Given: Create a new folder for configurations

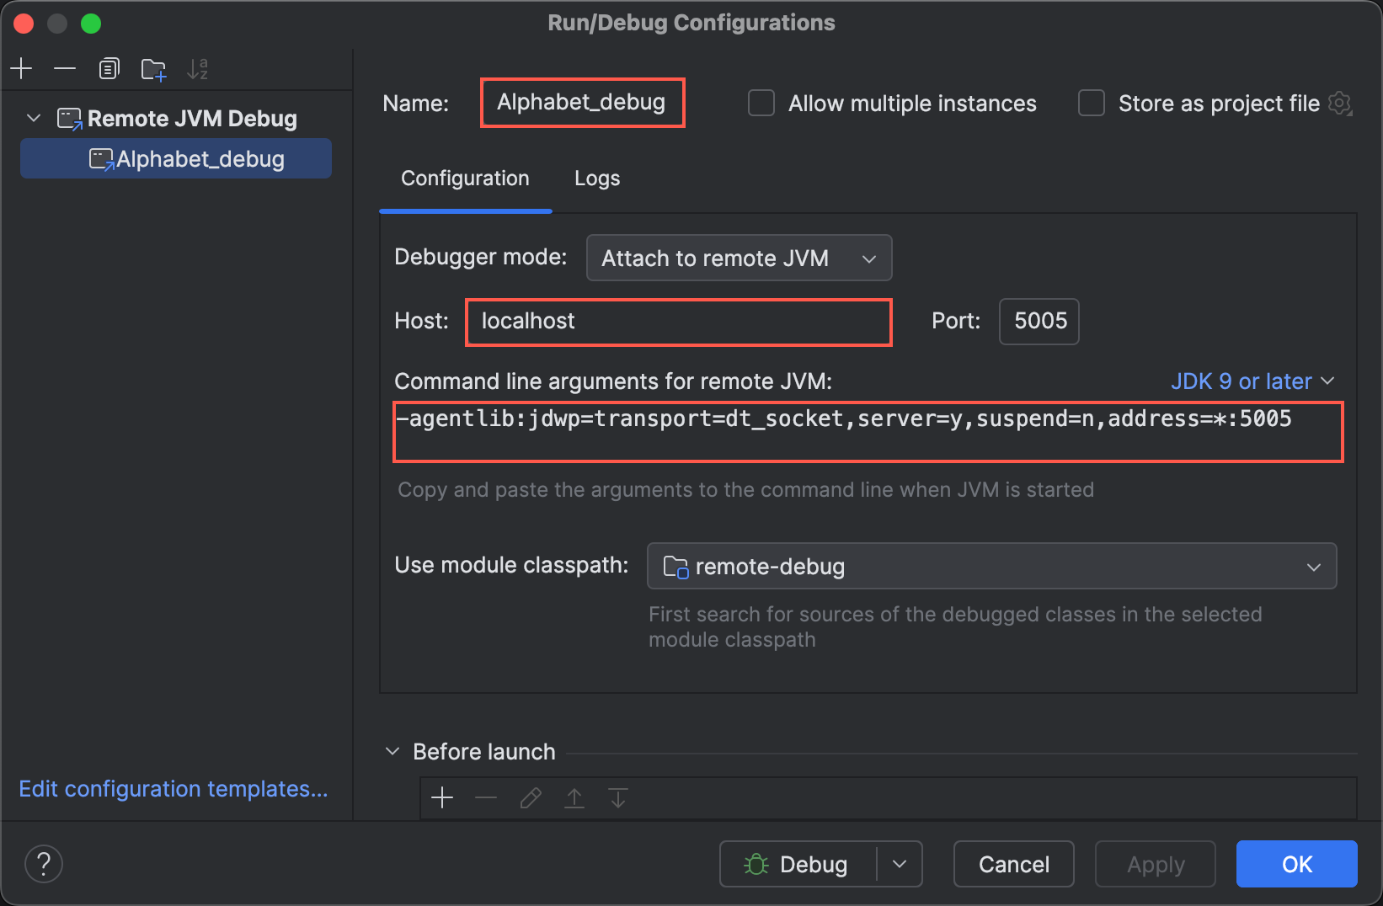Looking at the screenshot, I should pos(153,69).
